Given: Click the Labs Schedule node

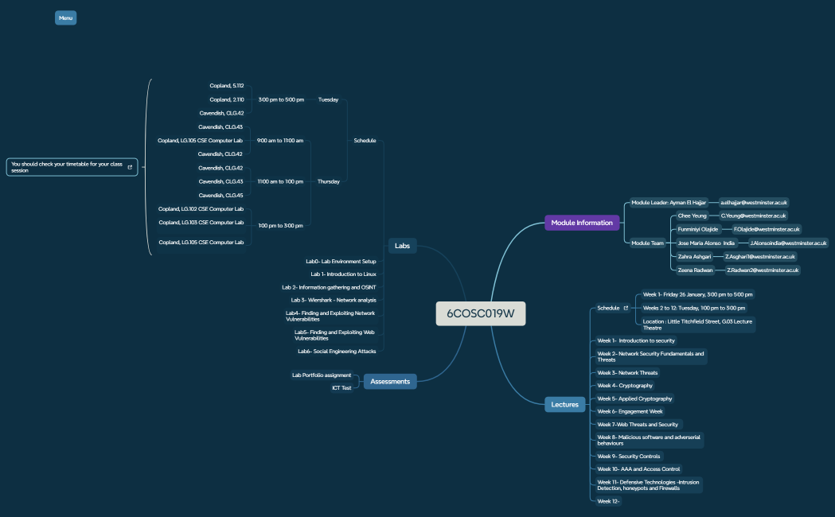Looking at the screenshot, I should pyautogui.click(x=365, y=141).
